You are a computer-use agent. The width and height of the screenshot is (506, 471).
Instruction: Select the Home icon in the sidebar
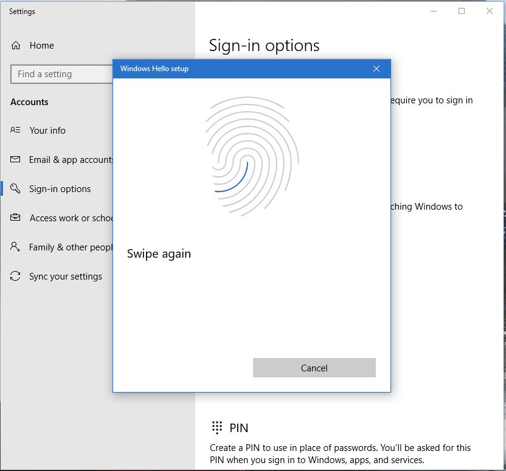(x=15, y=45)
